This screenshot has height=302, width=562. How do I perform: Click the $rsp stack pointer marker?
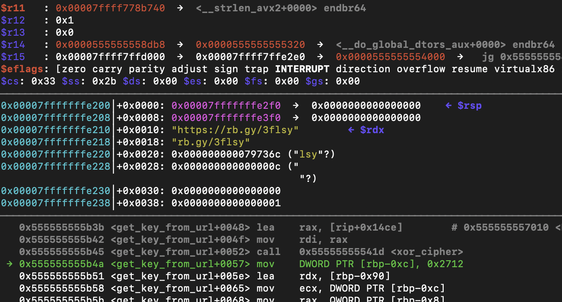[464, 106]
